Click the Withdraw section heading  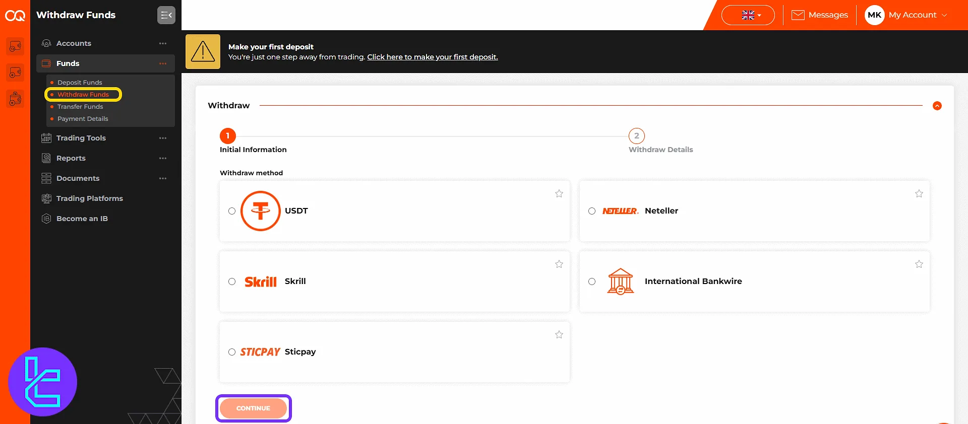229,106
